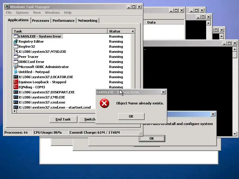Minimize the Windows Task Manager window
This screenshot has width=239, height=179.
(129, 7)
